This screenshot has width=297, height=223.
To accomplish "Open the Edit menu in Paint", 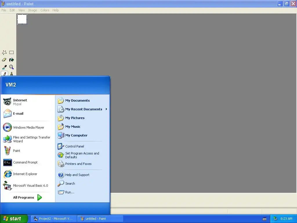I will [12, 10].
